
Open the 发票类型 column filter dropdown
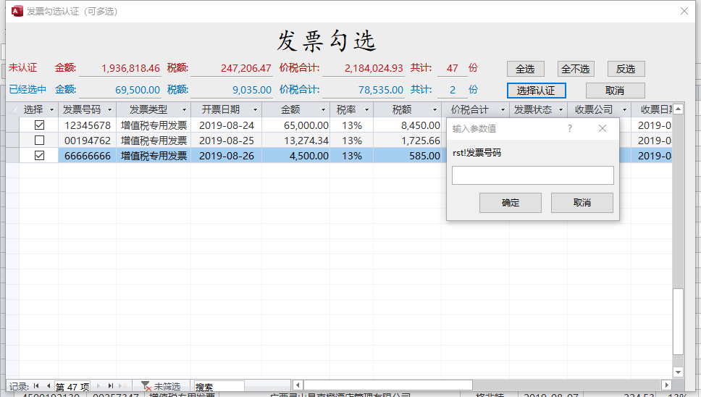click(x=184, y=109)
